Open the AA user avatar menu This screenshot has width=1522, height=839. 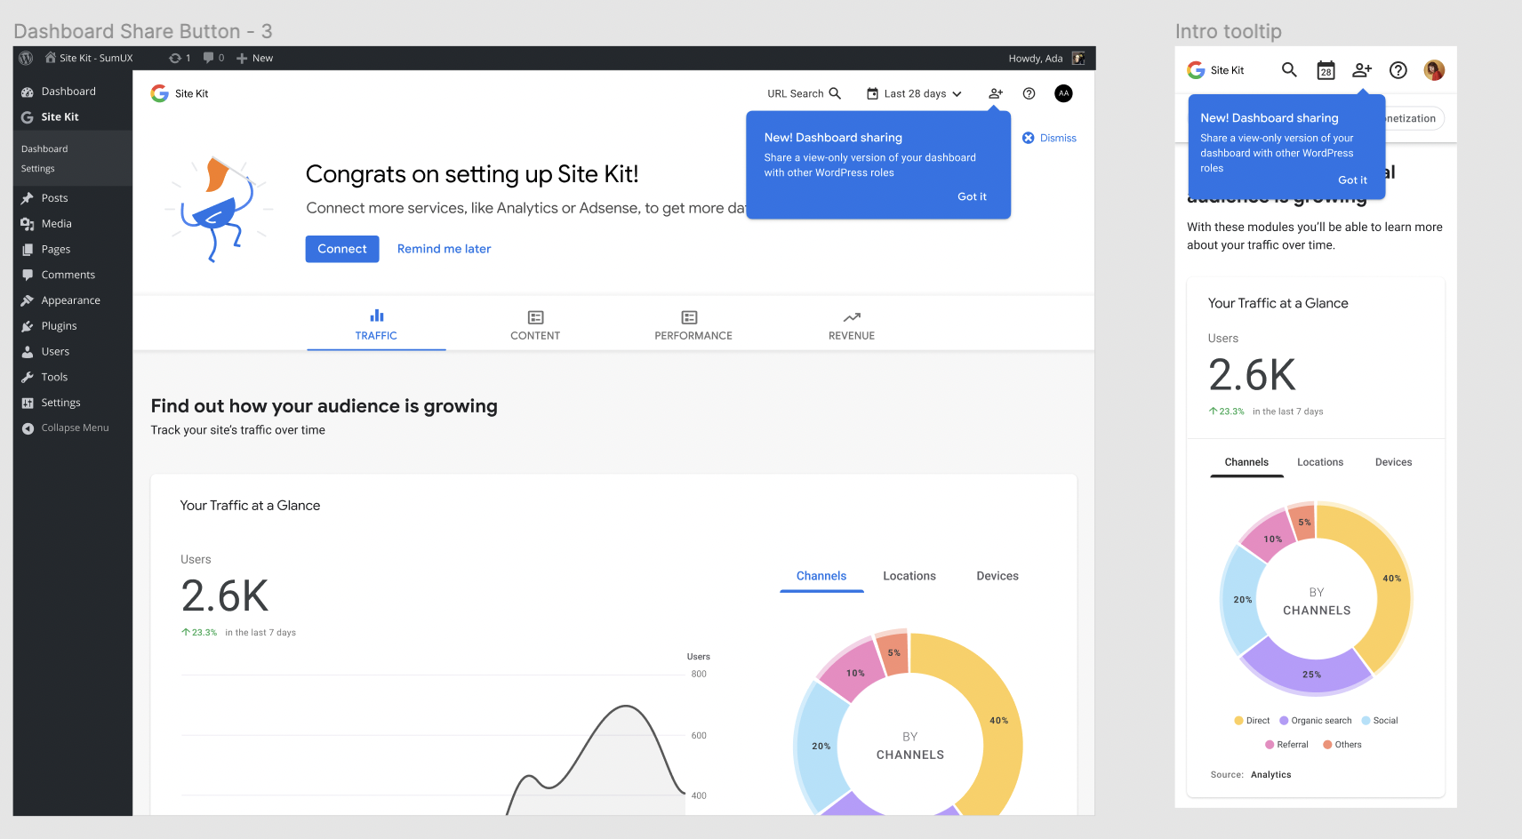[x=1063, y=93]
